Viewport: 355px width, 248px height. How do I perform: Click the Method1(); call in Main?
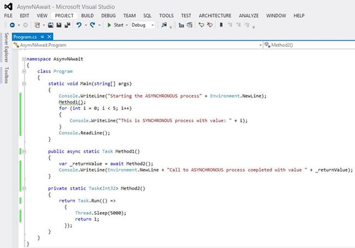[x=72, y=102]
